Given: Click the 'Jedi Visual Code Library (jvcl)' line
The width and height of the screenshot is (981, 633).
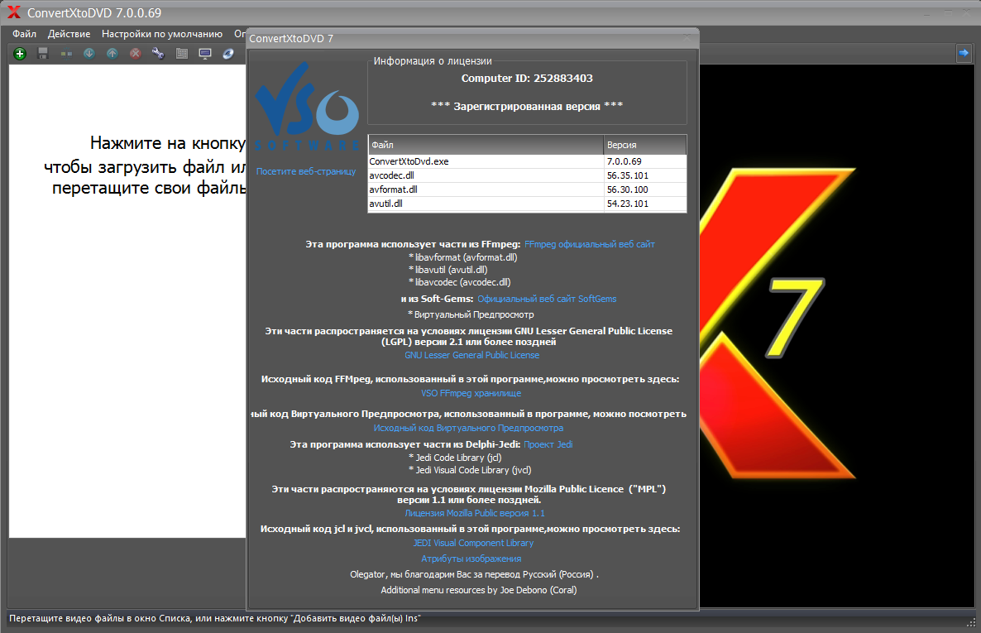Looking at the screenshot, I should [470, 470].
